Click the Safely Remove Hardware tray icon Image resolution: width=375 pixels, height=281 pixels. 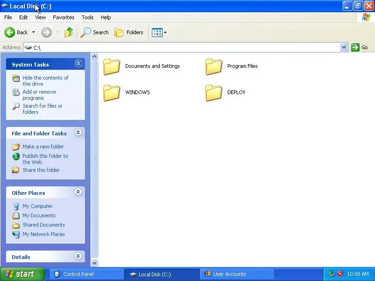[331, 274]
